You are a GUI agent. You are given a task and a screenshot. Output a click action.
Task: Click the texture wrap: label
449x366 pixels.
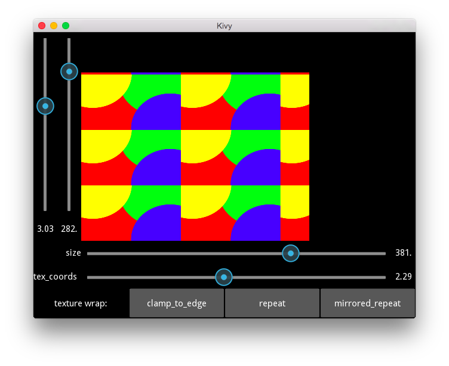click(81, 303)
